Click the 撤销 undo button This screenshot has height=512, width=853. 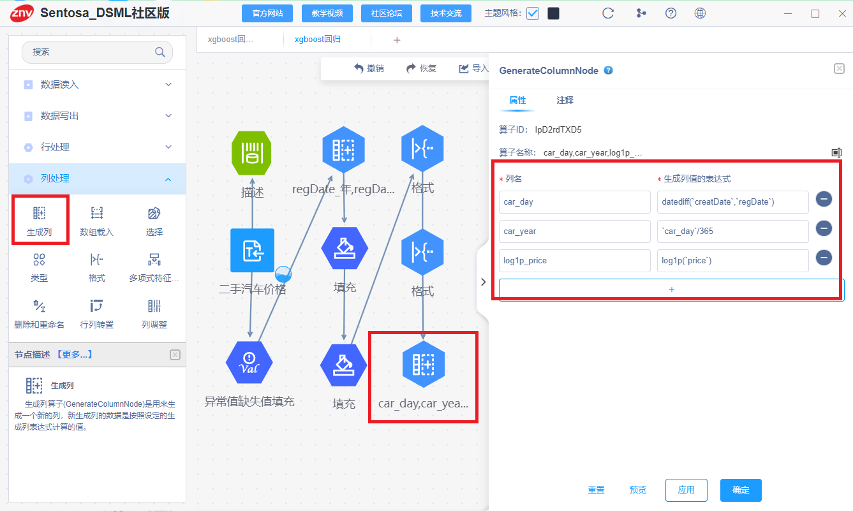[x=369, y=68]
